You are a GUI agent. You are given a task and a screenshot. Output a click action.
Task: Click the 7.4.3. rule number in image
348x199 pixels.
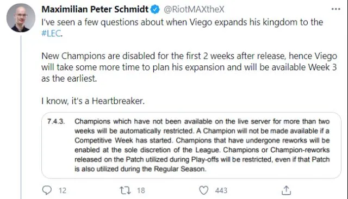pos(56,122)
